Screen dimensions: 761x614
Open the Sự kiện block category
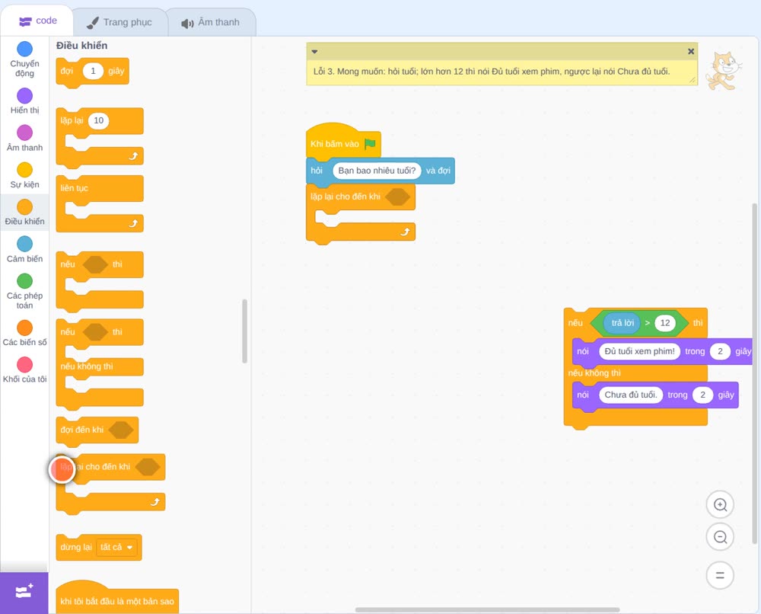coord(25,176)
